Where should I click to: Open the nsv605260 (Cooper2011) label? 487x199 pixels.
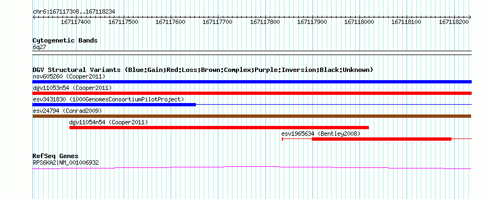(69, 76)
